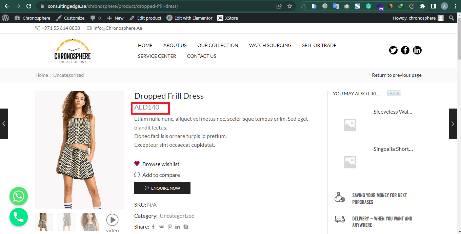
Task: Go back with the browser back arrow
Action: coord(7,6)
